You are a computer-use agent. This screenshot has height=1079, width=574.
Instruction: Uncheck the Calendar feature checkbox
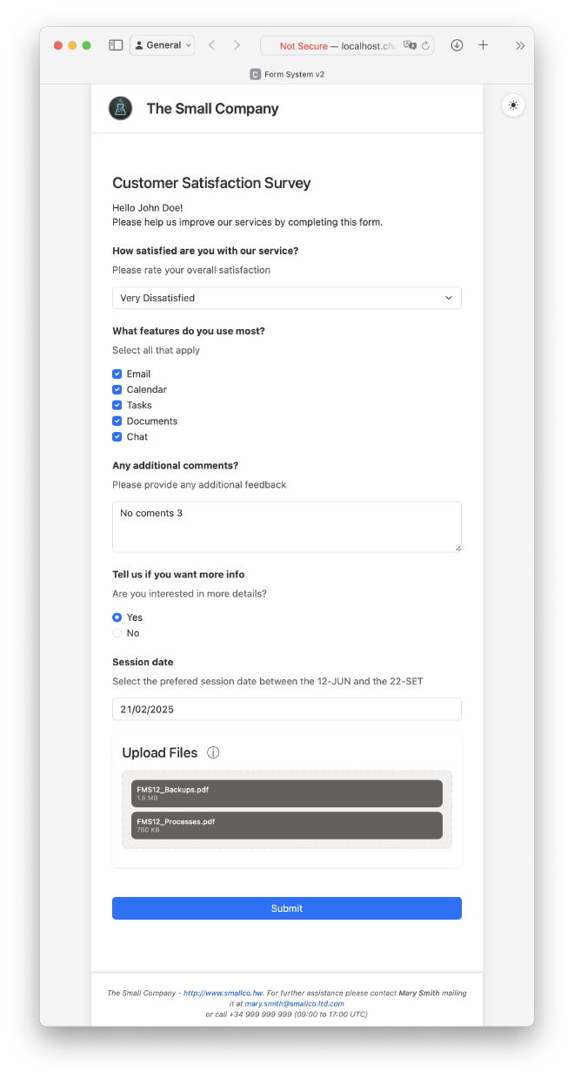[117, 389]
